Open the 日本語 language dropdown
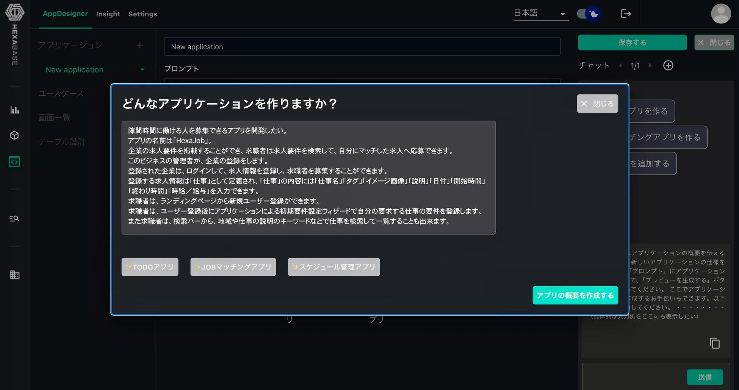This screenshot has height=390, width=739. 541,14
